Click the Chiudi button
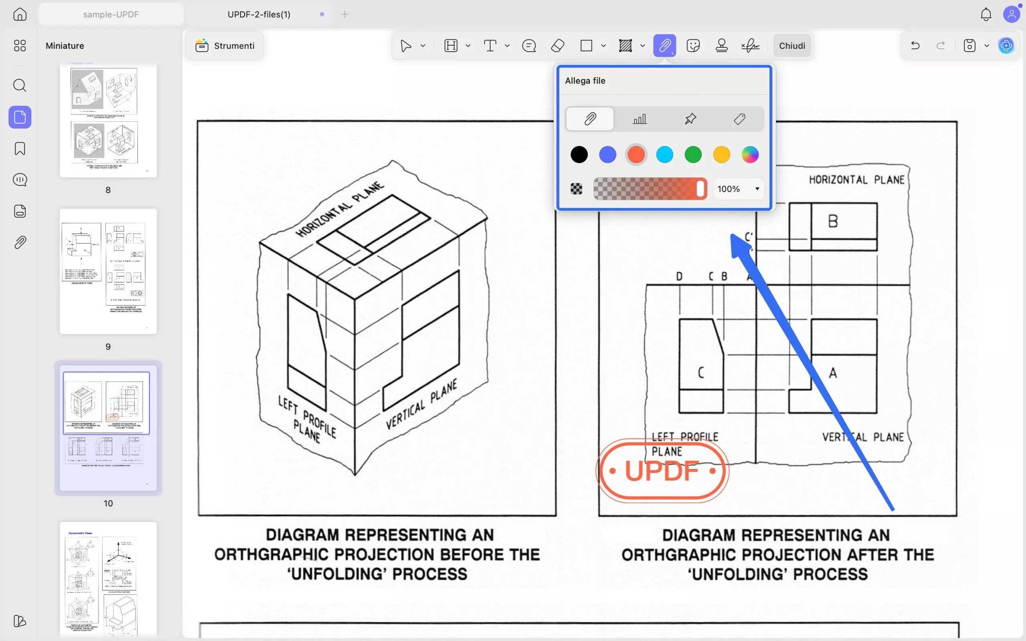This screenshot has width=1026, height=641. [x=792, y=46]
